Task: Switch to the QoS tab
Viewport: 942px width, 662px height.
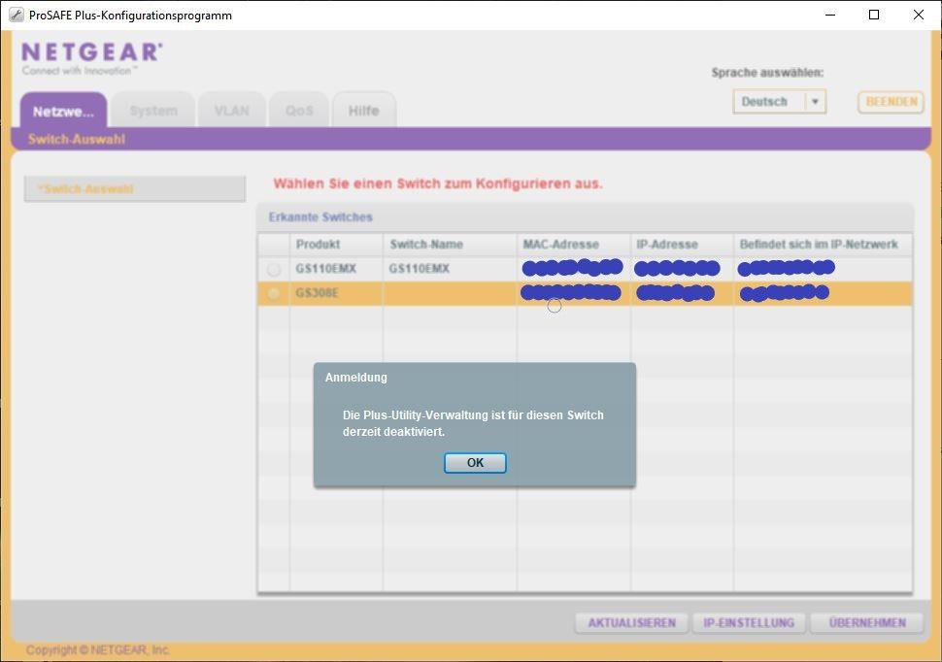Action: 298,110
